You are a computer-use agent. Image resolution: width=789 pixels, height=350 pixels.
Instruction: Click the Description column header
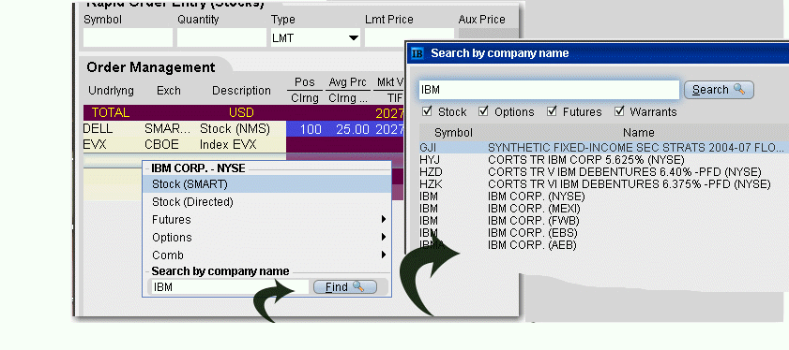tap(241, 91)
